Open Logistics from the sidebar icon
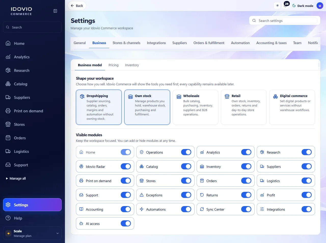 (8, 151)
